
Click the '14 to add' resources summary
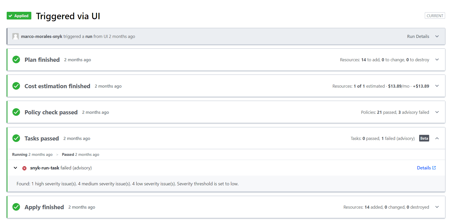pyautogui.click(x=384, y=60)
